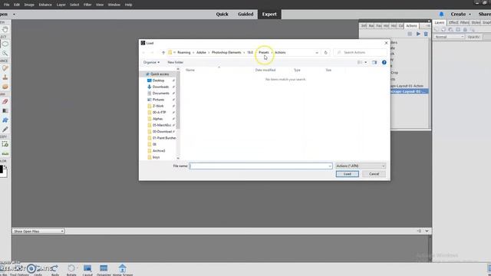Open the Organize dropdown in Load dialog
491x276 pixels.
(151, 62)
